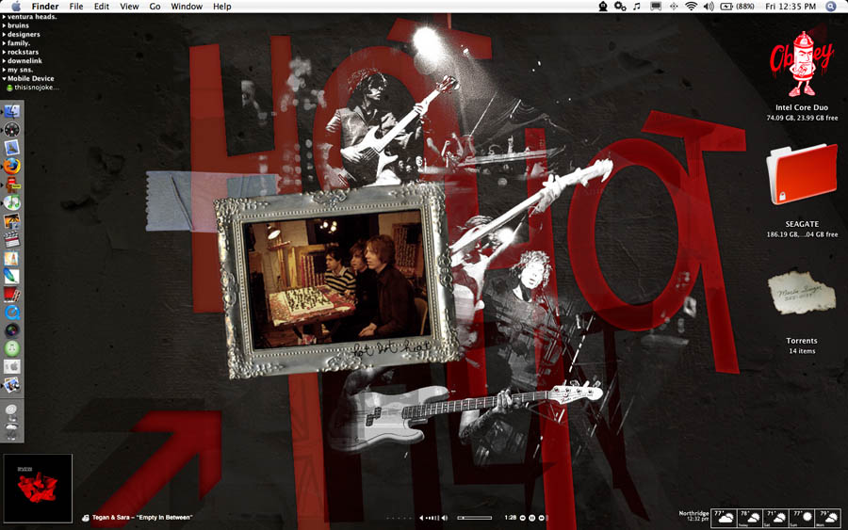
Task: Open the Edit menu
Action: click(x=101, y=7)
